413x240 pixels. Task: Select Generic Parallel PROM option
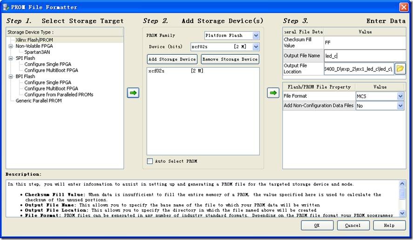pyautogui.click(x=38, y=101)
